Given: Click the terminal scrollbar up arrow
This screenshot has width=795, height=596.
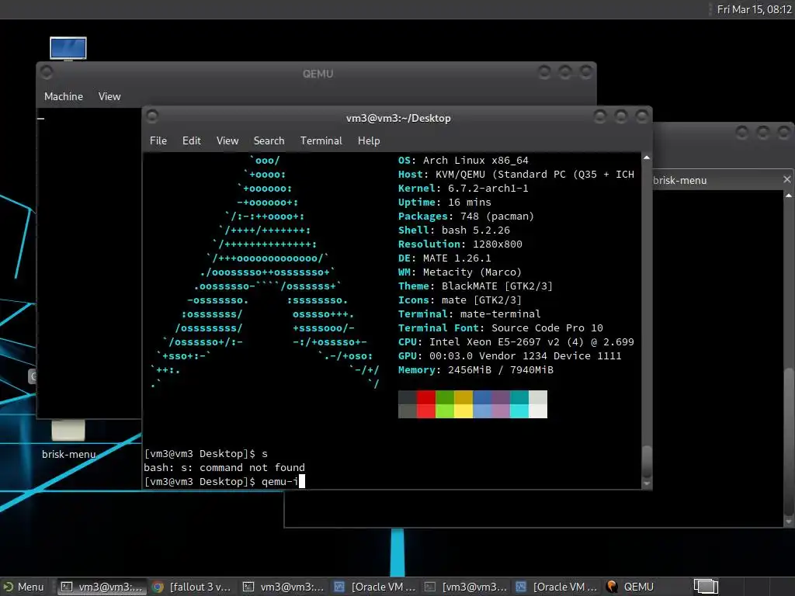Looking at the screenshot, I should [x=647, y=158].
